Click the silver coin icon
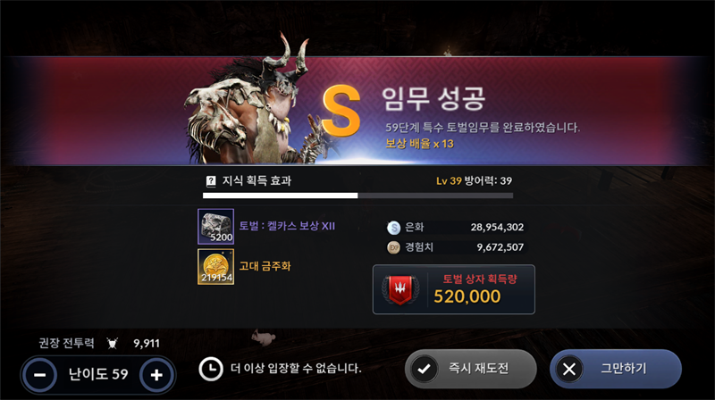Viewport: 715px width, 400px height. click(x=393, y=228)
